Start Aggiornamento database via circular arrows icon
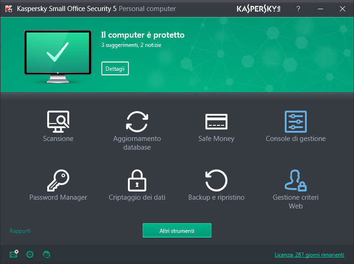This screenshot has height=264, width=354. (137, 122)
